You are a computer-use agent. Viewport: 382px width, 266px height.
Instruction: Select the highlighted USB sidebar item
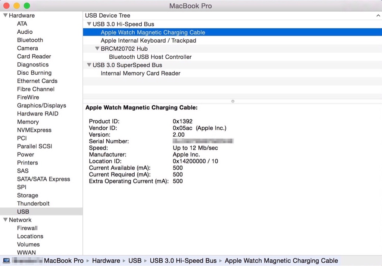(x=41, y=211)
